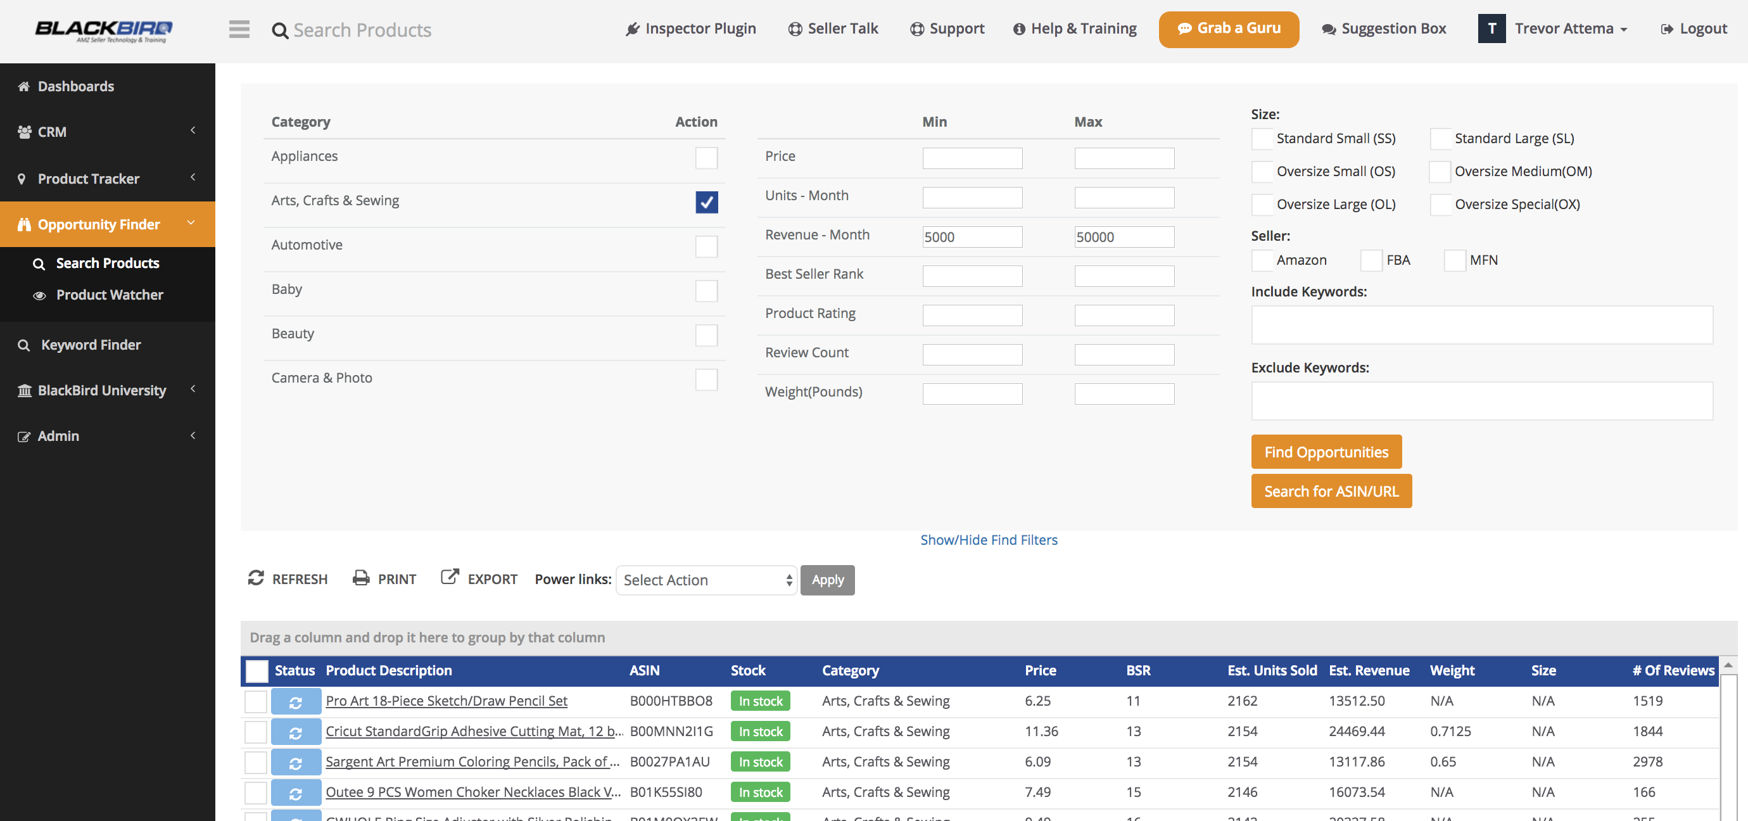This screenshot has width=1748, height=821.
Task: Click the Product Tracker pin icon
Action: click(22, 179)
